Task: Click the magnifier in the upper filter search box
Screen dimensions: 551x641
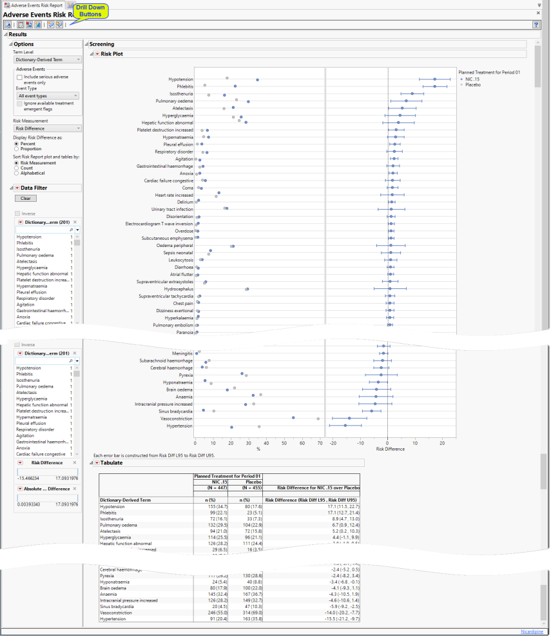Action: pos(72,230)
